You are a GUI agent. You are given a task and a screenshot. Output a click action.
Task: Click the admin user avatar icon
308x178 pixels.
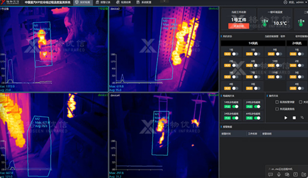click(x=285, y=2)
